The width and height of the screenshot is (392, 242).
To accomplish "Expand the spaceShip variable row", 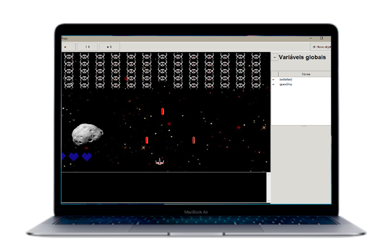I will pos(273,84).
